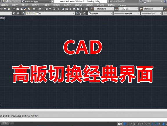
Task: Toggle Polar tracking in status bar
Action: (139, 124)
